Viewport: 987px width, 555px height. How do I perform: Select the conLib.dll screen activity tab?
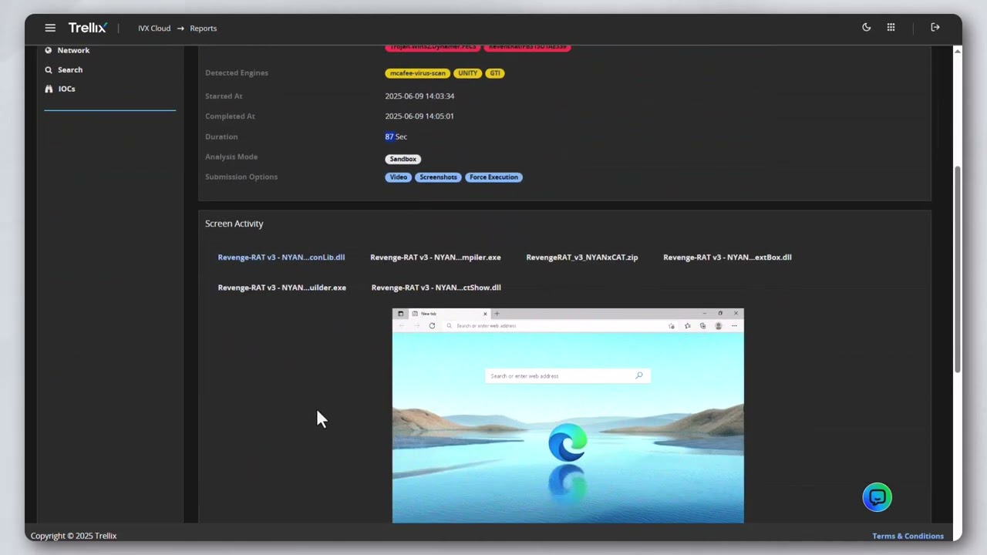281,257
